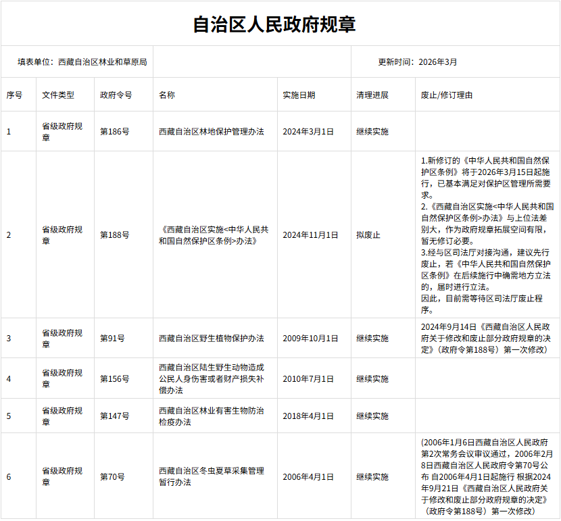Screen dimensions: 561x521
Task: Select the 2024年11月1日 date cell
Action: coord(310,235)
